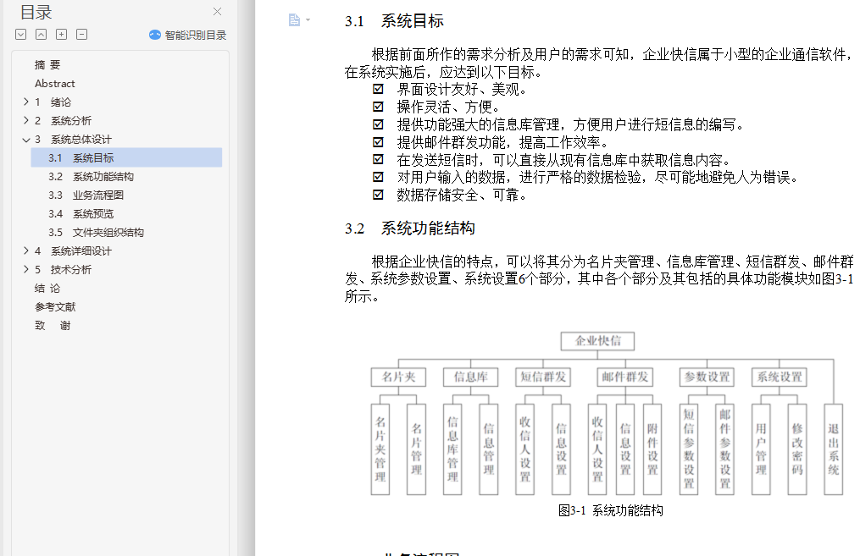Jump to 摘 要 in the outline
This screenshot has height=556, width=860.
[x=47, y=64]
